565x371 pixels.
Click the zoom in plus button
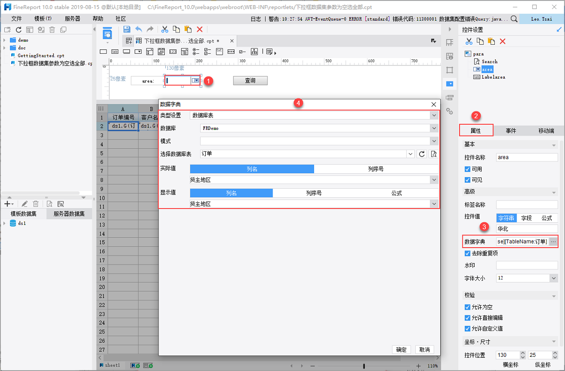click(418, 366)
